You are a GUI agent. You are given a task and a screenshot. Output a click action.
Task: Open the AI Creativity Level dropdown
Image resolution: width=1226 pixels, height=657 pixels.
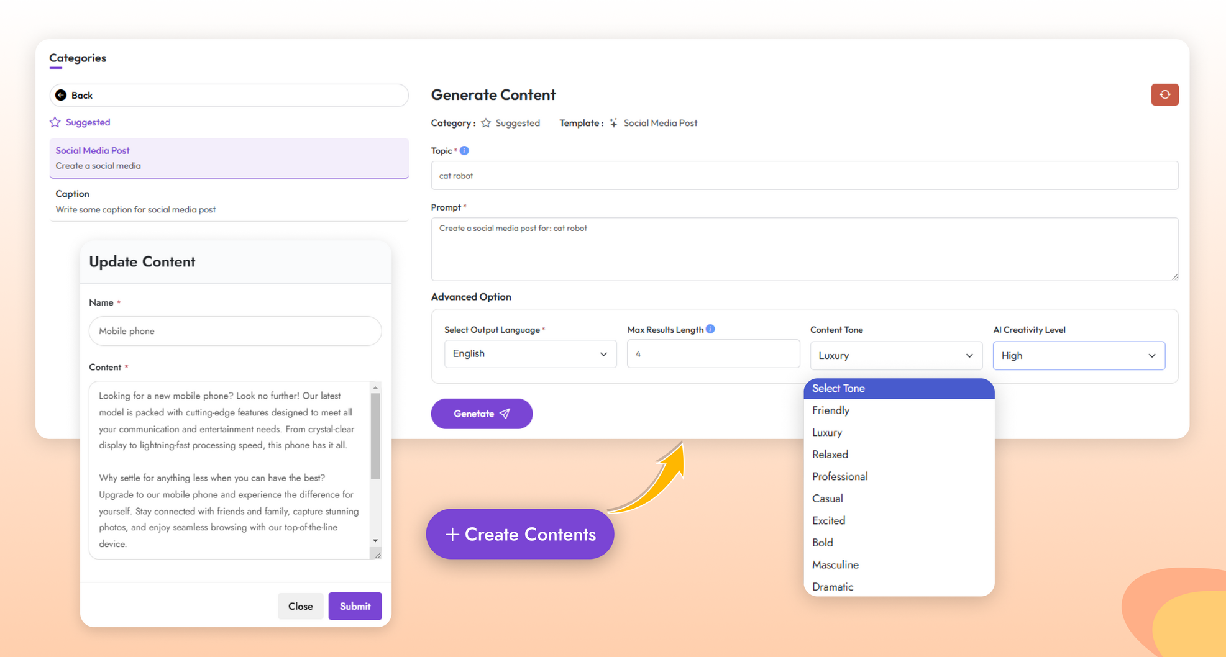[x=1078, y=356]
